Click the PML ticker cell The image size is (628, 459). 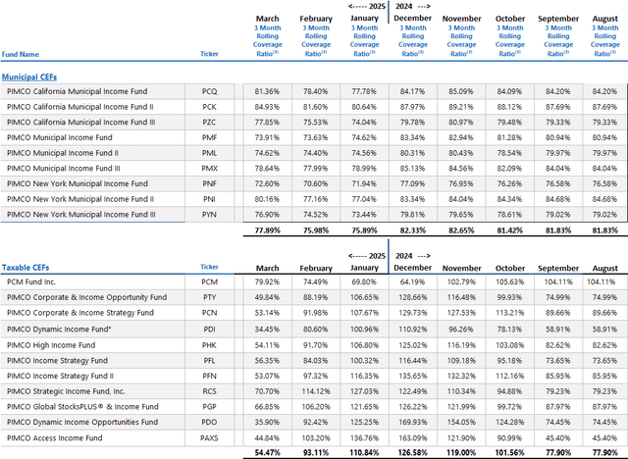pos(209,153)
